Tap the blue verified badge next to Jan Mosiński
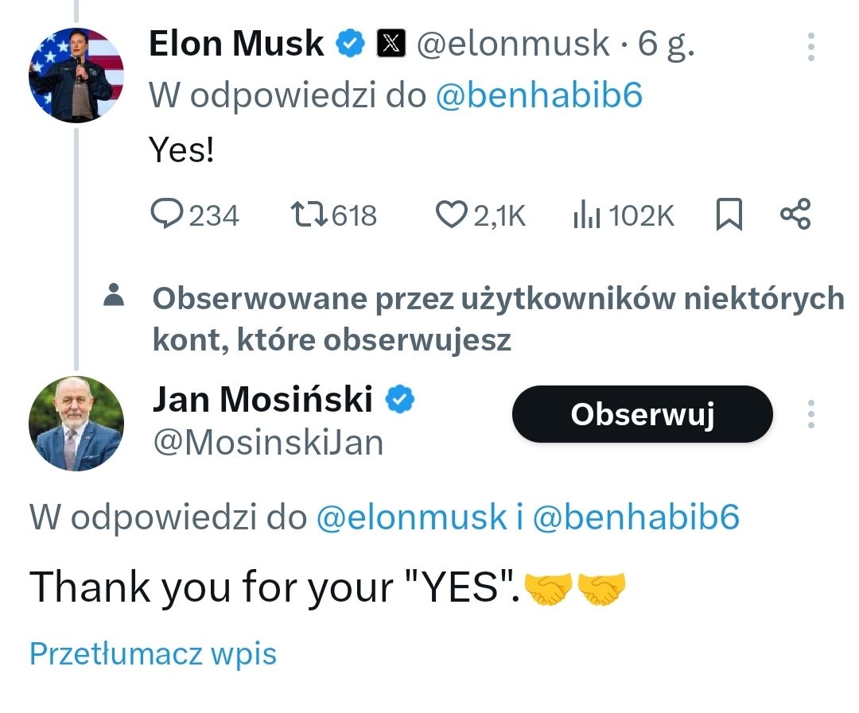 (400, 400)
